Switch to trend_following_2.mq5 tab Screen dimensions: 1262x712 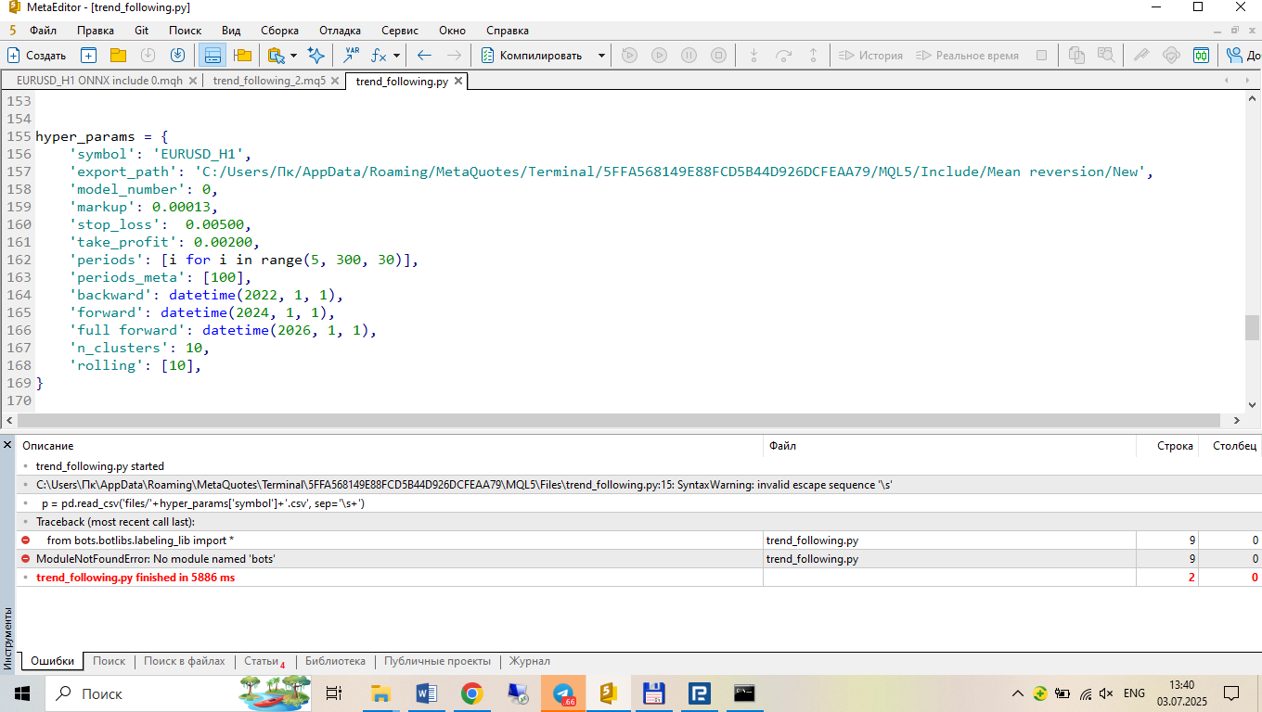tap(269, 82)
